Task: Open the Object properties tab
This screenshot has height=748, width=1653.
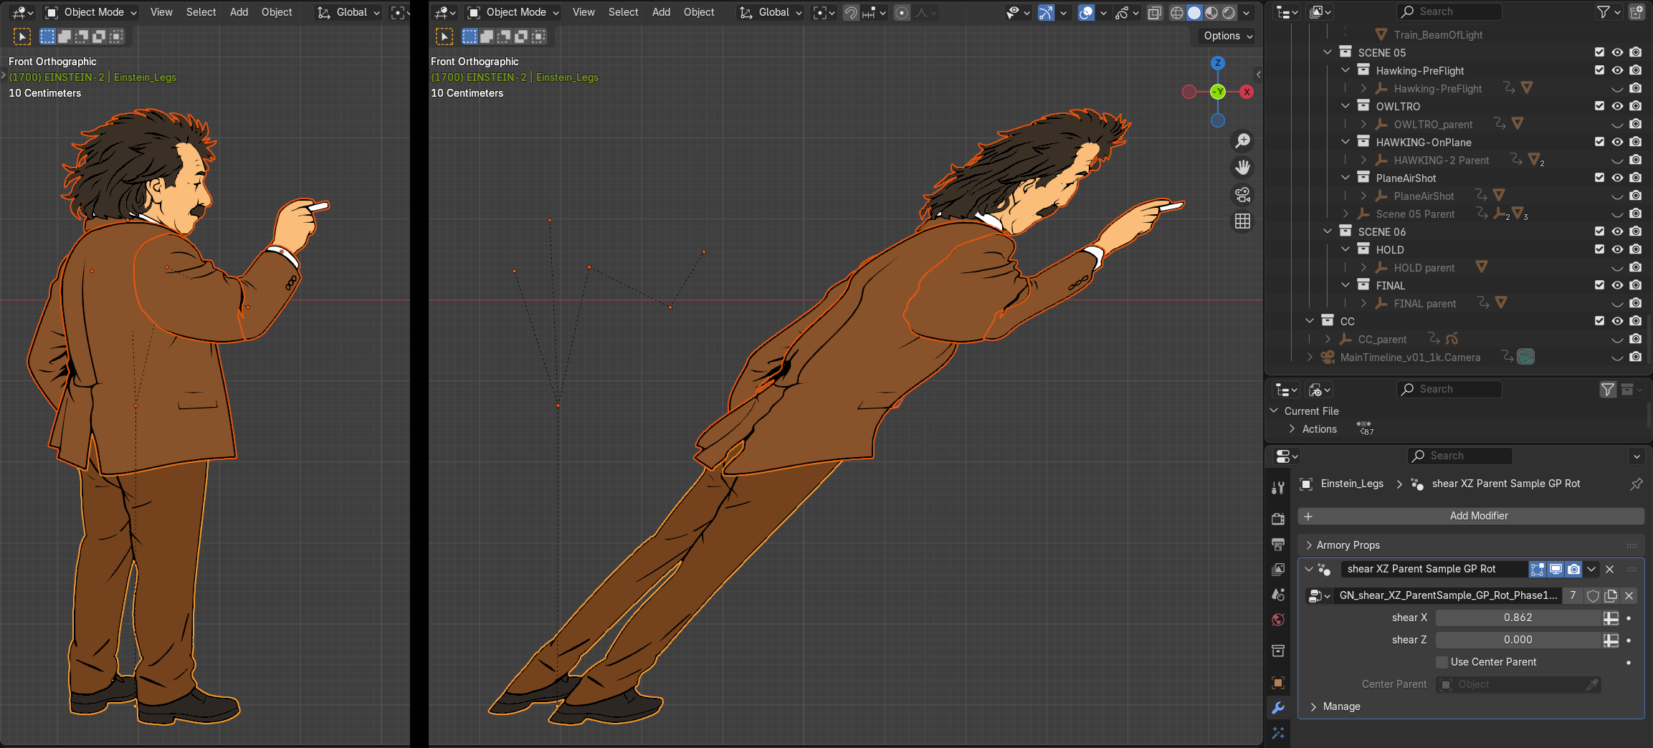Action: pos(1277,682)
